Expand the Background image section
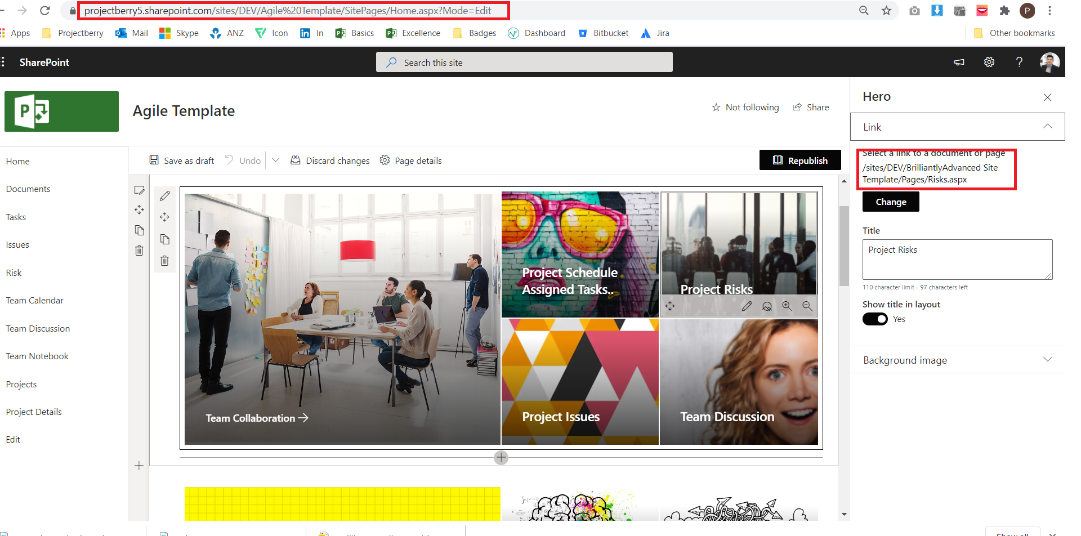This screenshot has width=1081, height=536. point(1048,359)
